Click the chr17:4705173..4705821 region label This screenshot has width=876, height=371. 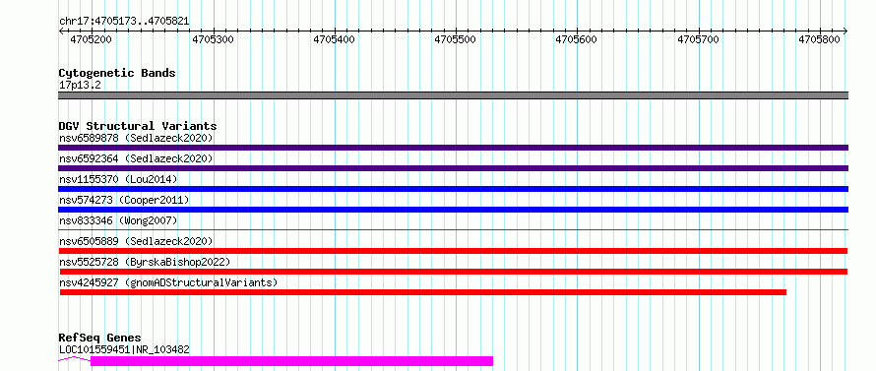[124, 22]
